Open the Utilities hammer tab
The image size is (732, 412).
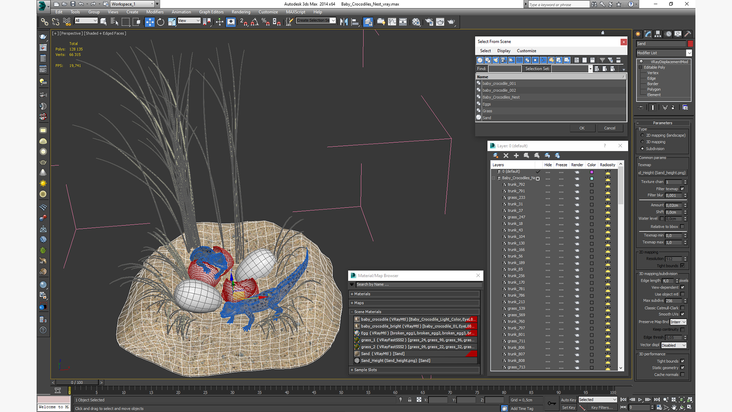(688, 34)
